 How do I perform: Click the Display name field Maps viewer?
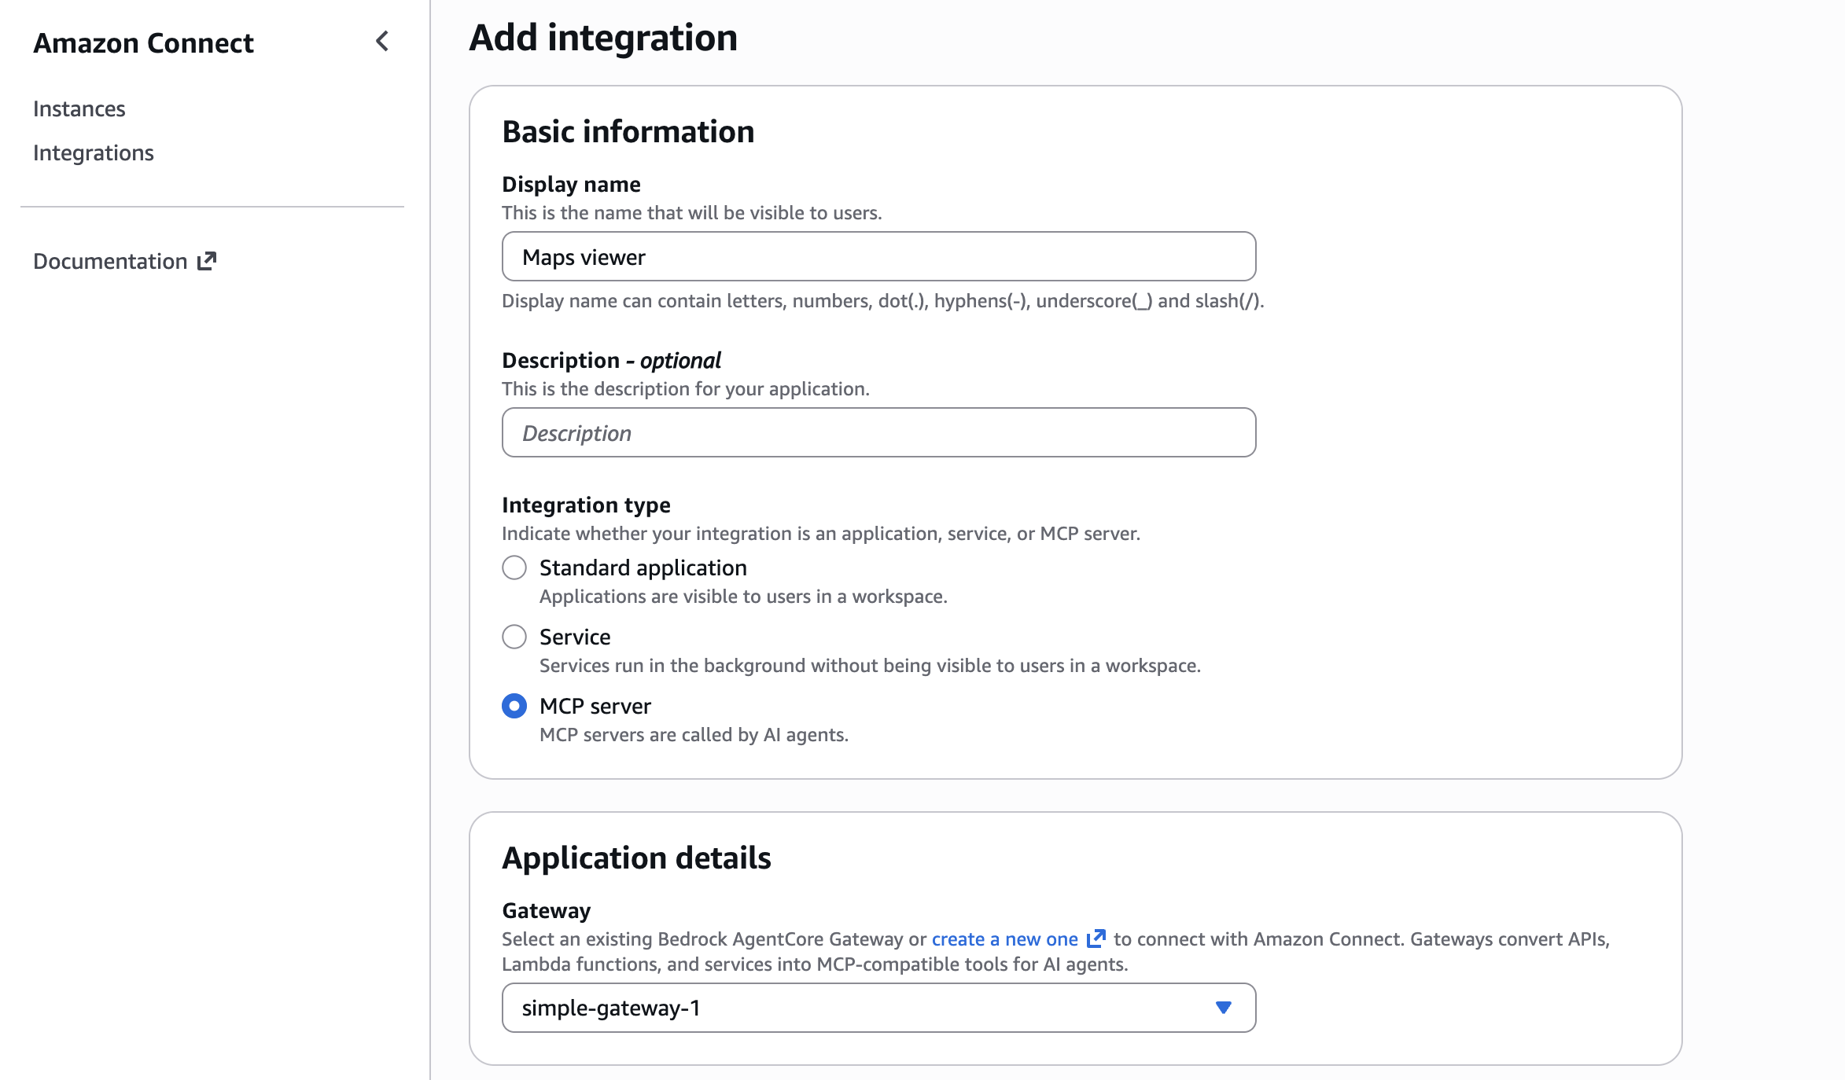[878, 257]
